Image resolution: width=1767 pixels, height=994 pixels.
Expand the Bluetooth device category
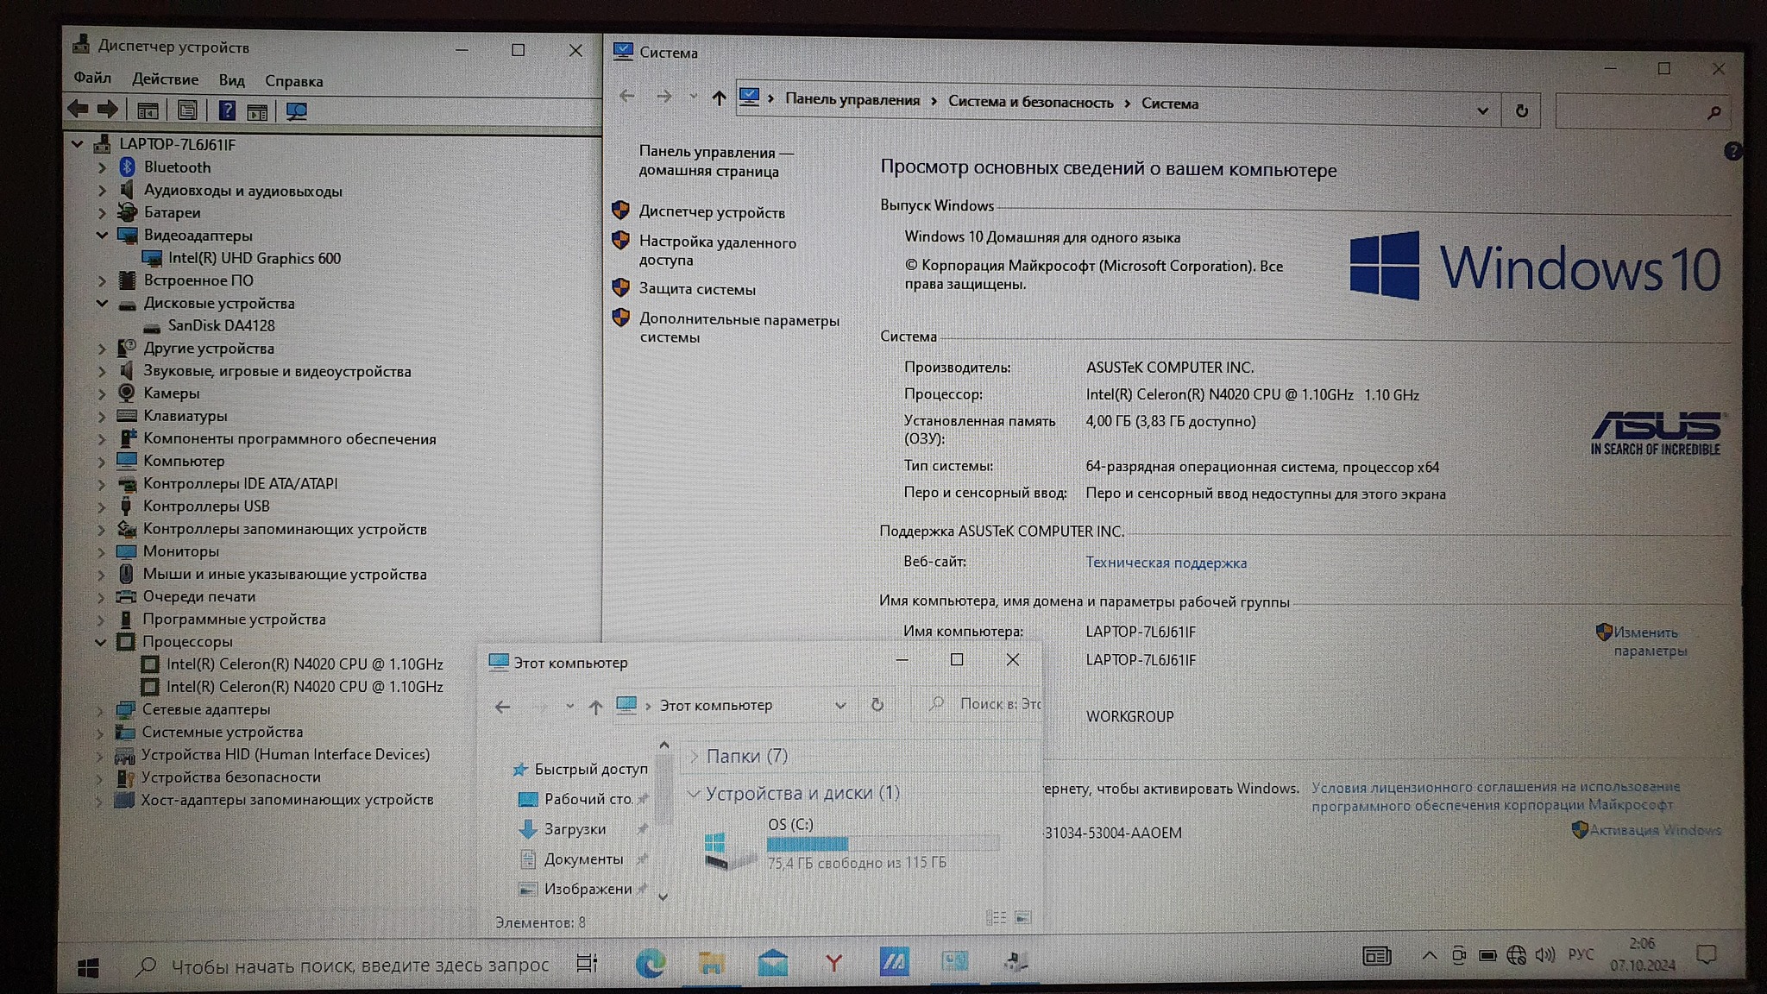pos(102,167)
